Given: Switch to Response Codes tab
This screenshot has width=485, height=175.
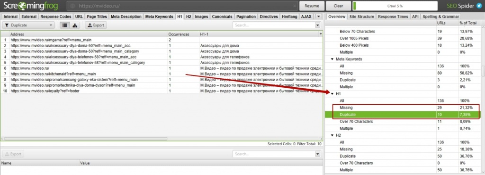Looking at the screenshot, I should [56, 17].
